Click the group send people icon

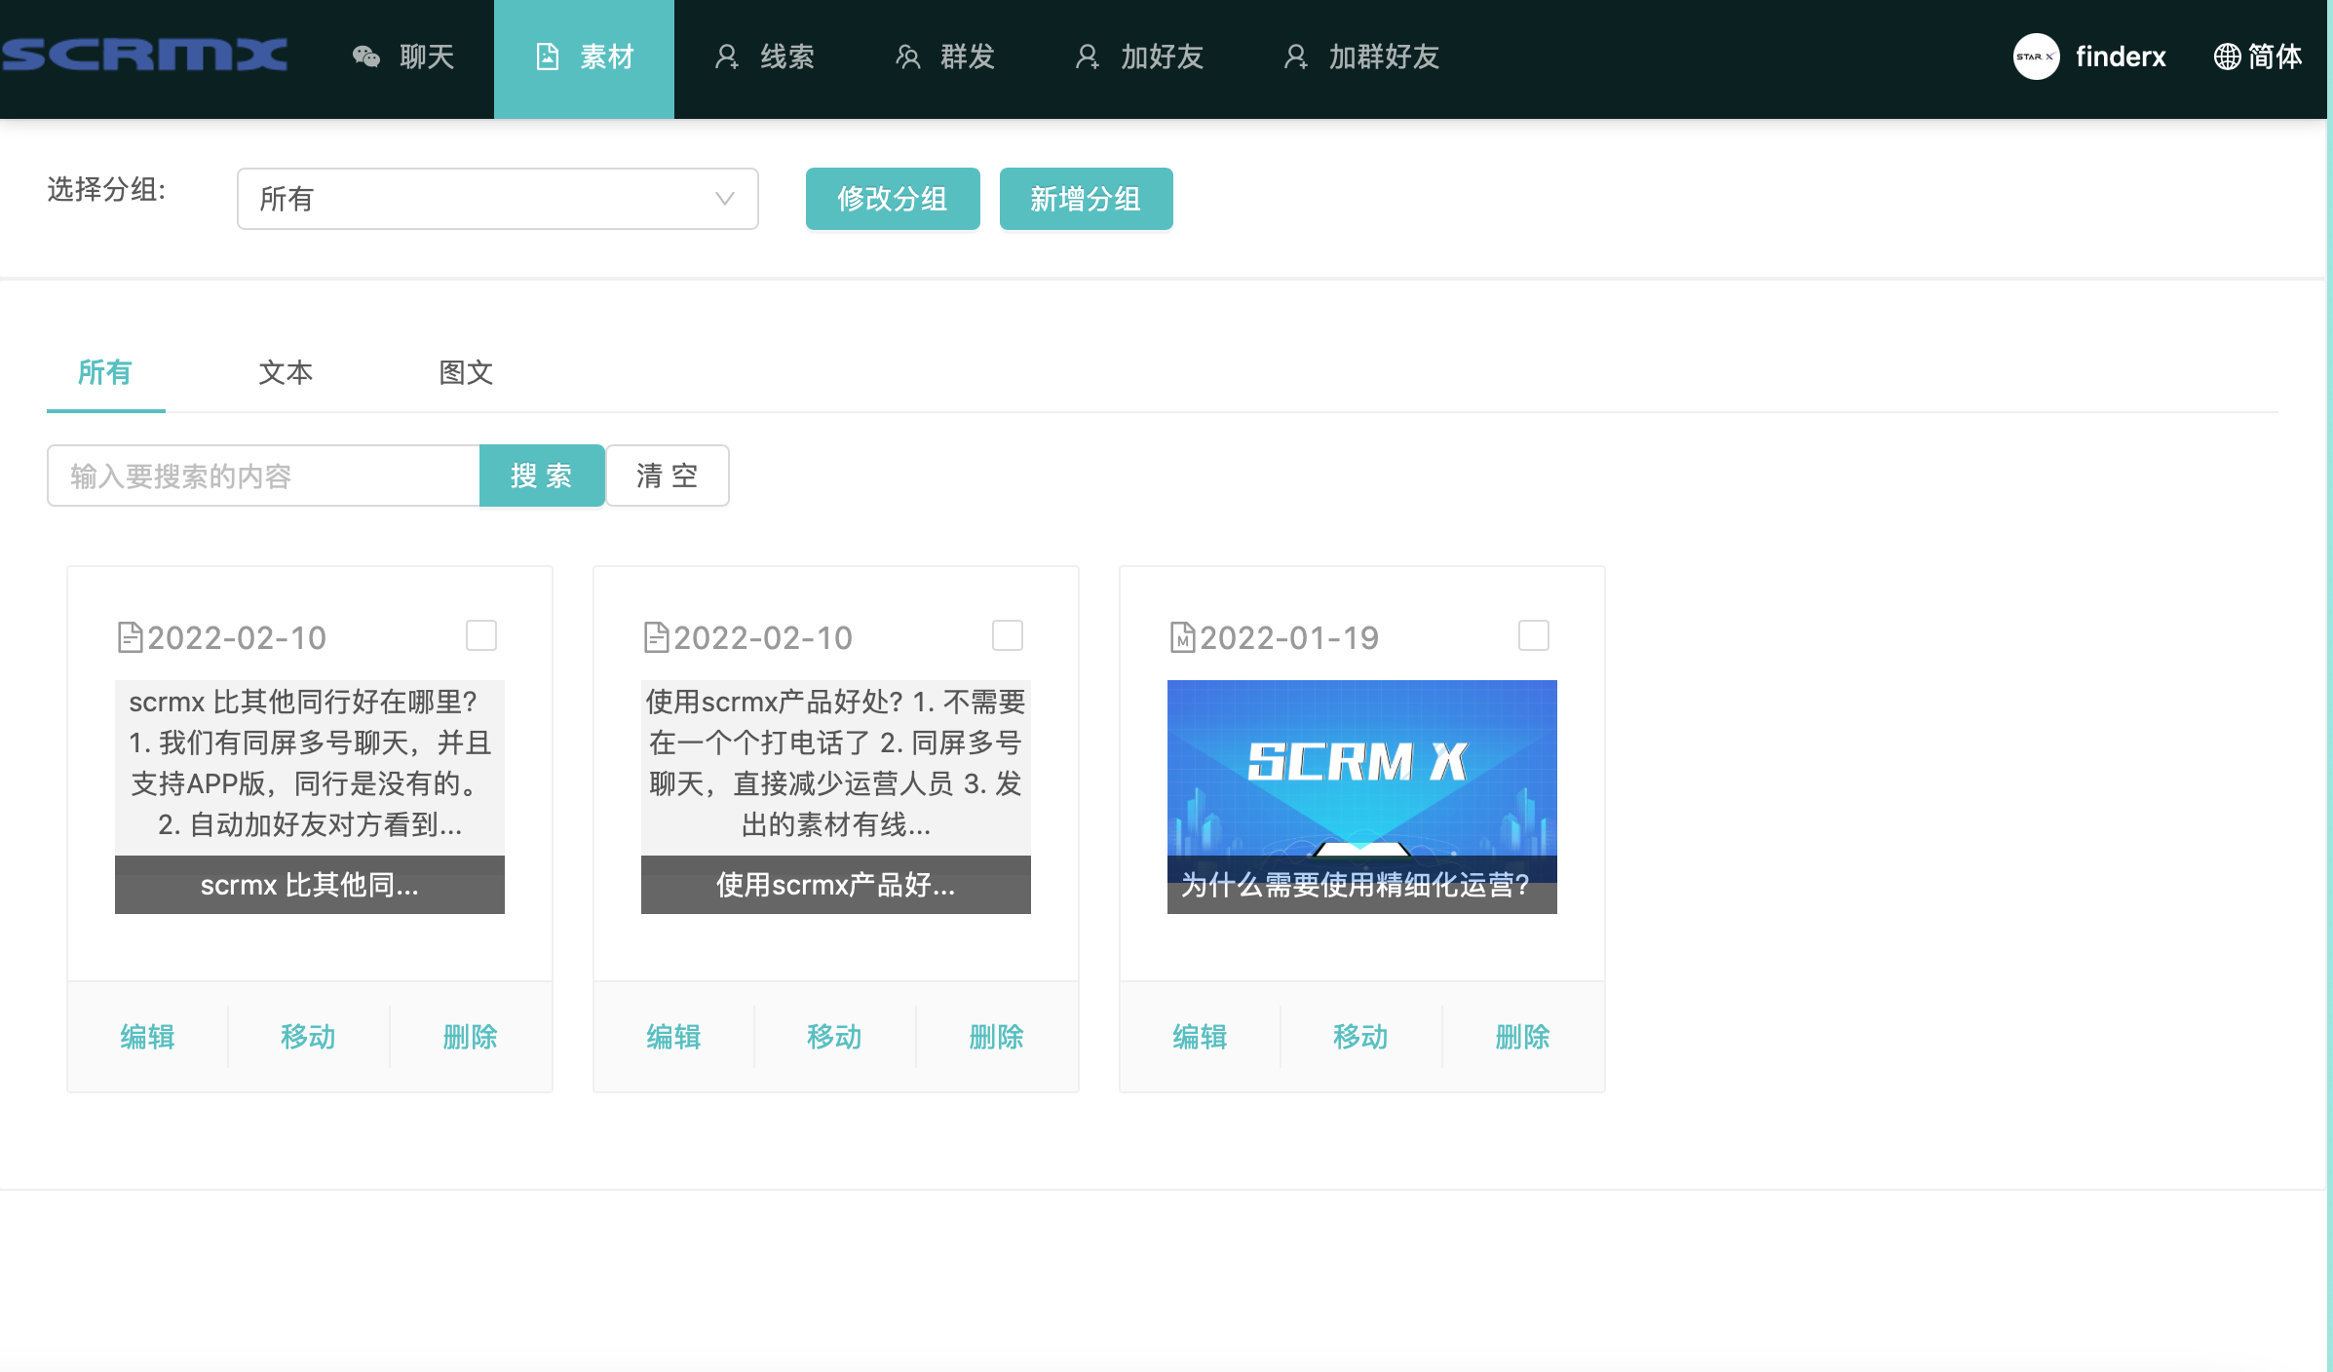coord(907,57)
